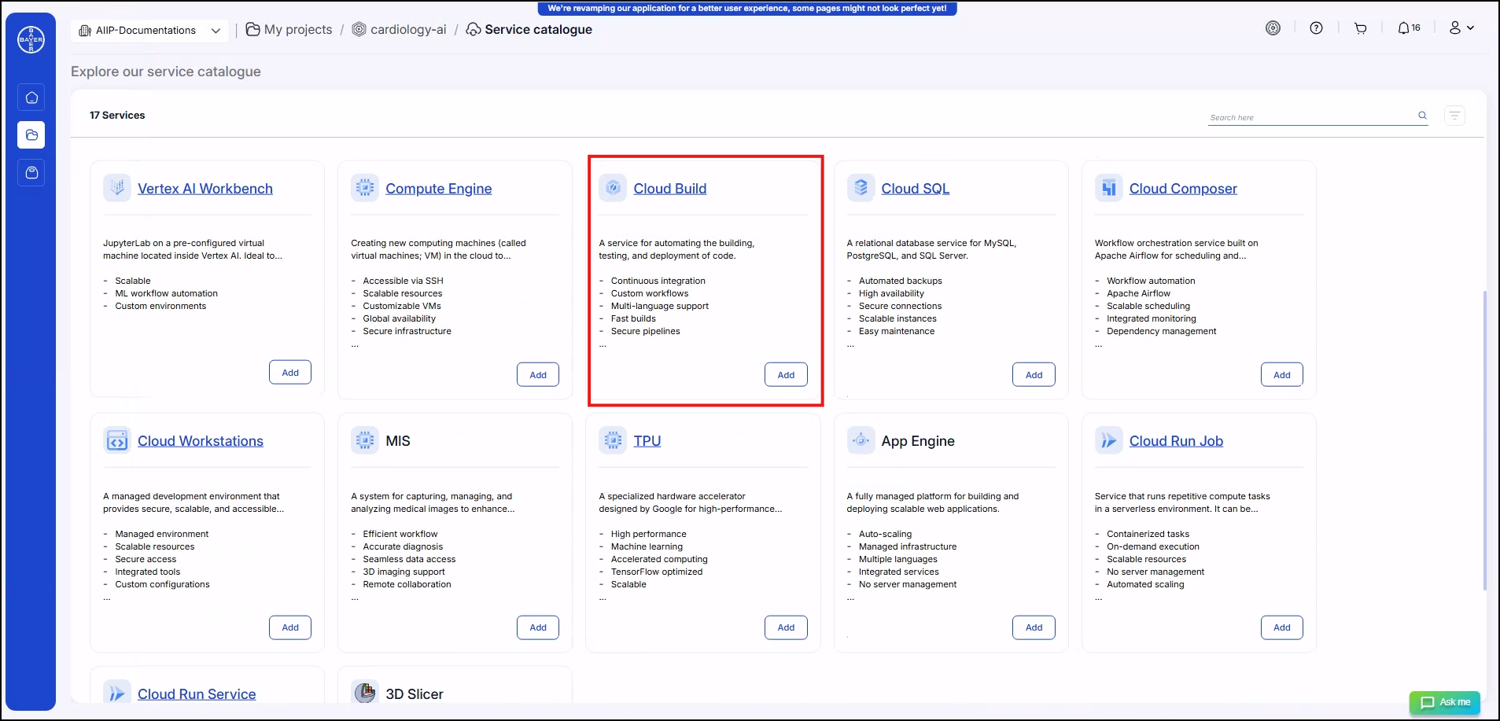Click the TPU card icon
The width and height of the screenshot is (1500, 721).
pos(613,440)
